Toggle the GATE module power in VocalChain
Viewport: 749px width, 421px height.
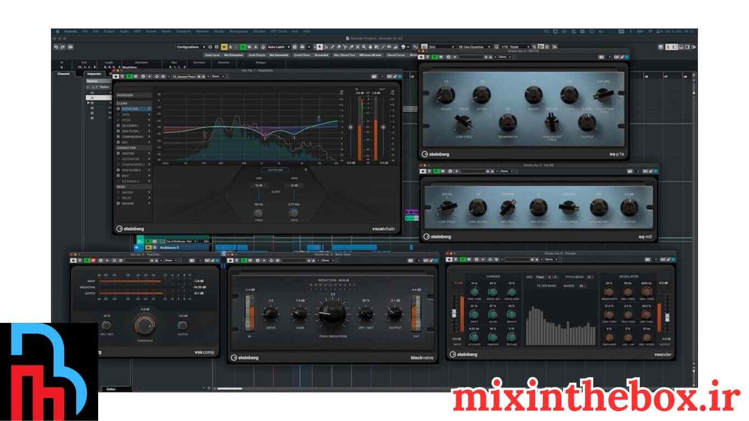(118, 115)
